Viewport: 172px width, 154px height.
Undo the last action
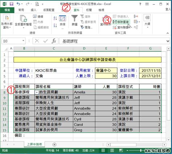pyautogui.click(x=19, y=4)
